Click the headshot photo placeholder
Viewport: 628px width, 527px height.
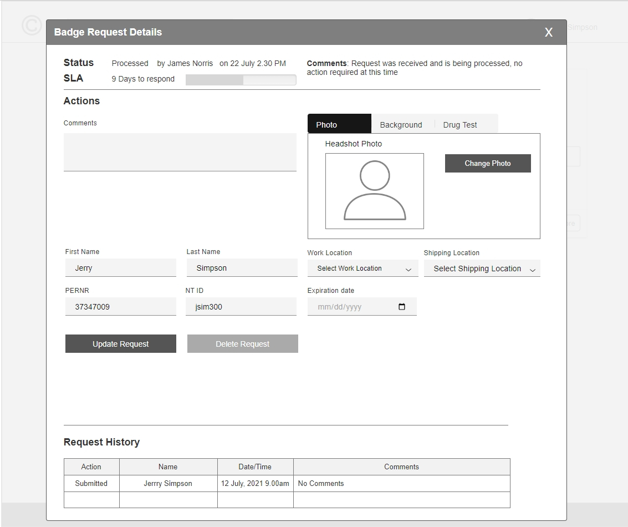[x=374, y=191]
